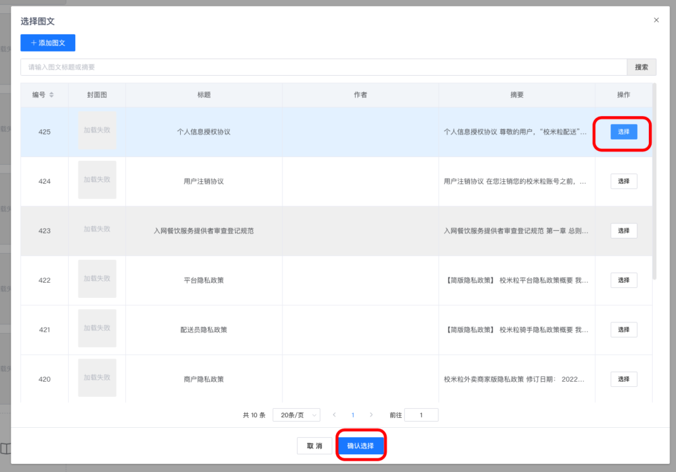Click 选择 for 商户隐私政策
This screenshot has height=472, width=676.
[623, 378]
